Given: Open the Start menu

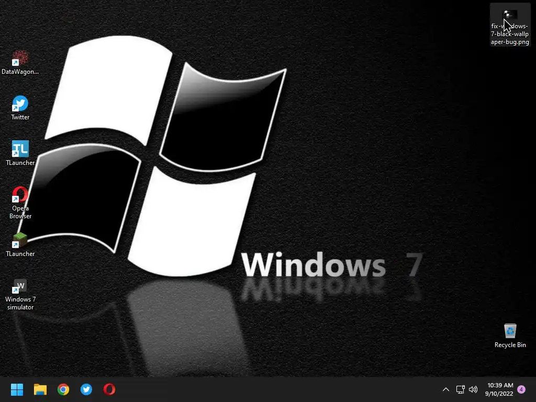Looking at the screenshot, I should 17,389.
